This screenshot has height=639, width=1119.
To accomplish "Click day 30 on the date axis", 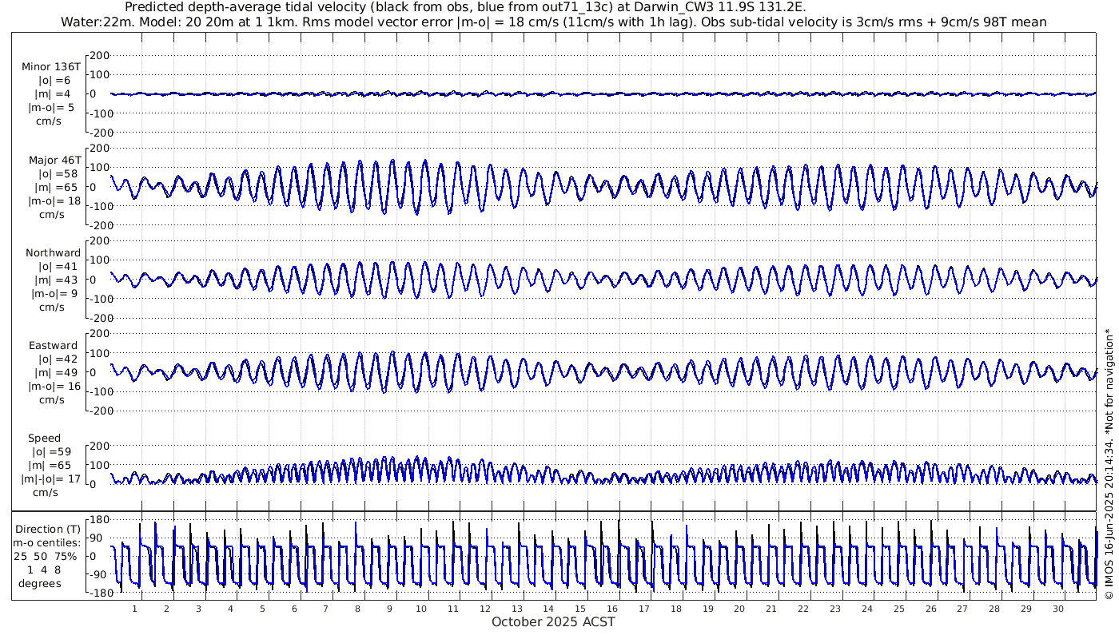I will pyautogui.click(x=1057, y=609).
